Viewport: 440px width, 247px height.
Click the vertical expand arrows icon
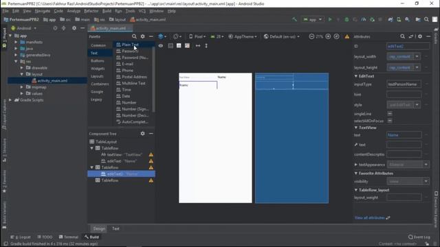[x=206, y=46]
